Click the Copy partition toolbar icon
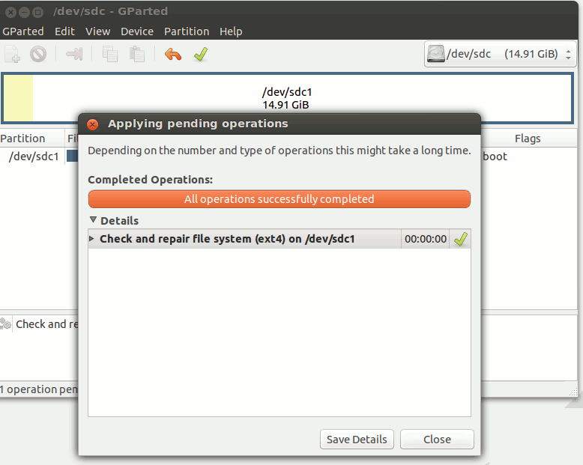 (110, 54)
